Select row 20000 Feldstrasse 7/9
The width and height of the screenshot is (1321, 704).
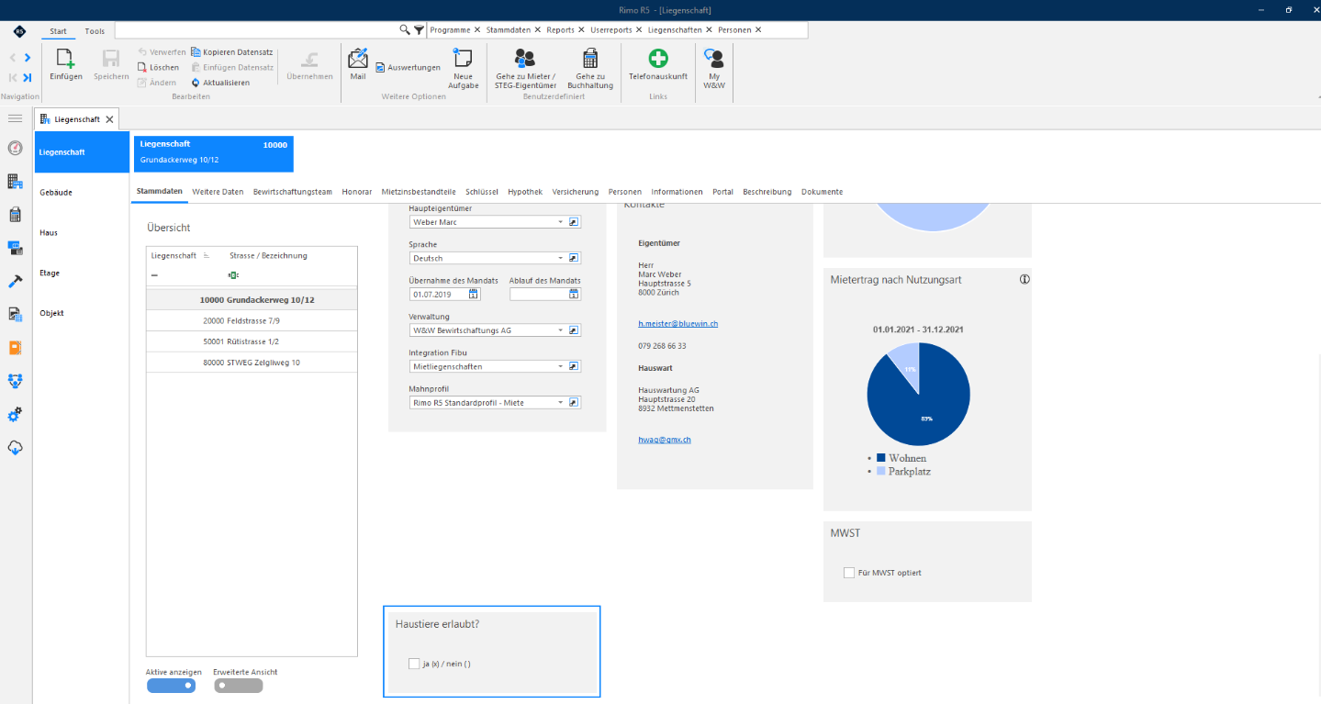pos(252,321)
